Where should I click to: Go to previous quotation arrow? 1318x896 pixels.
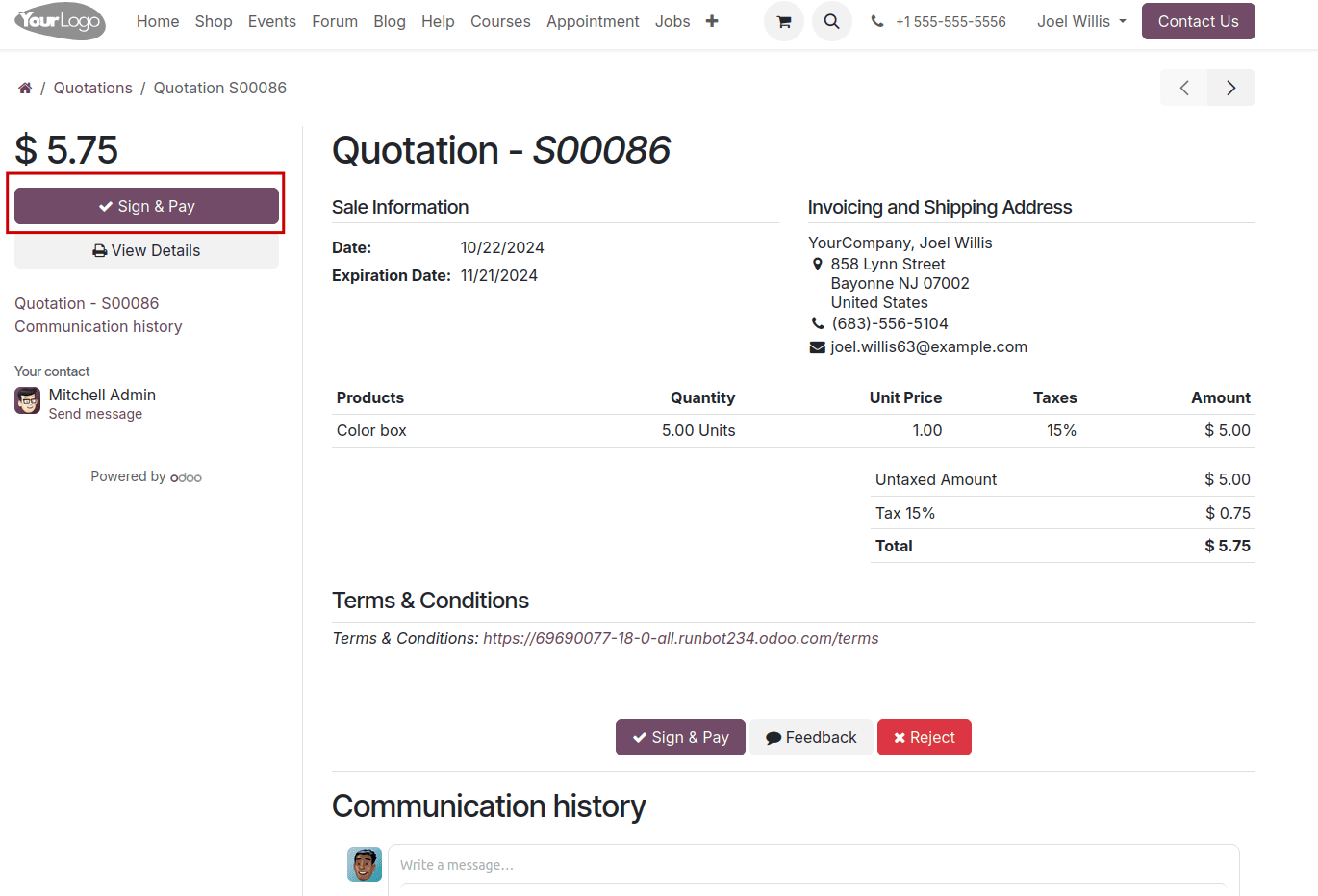1184,88
